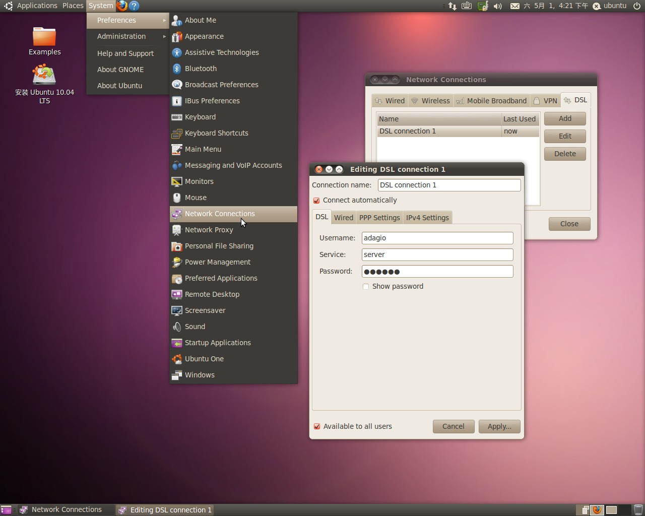Switch to VPN tab

545,101
